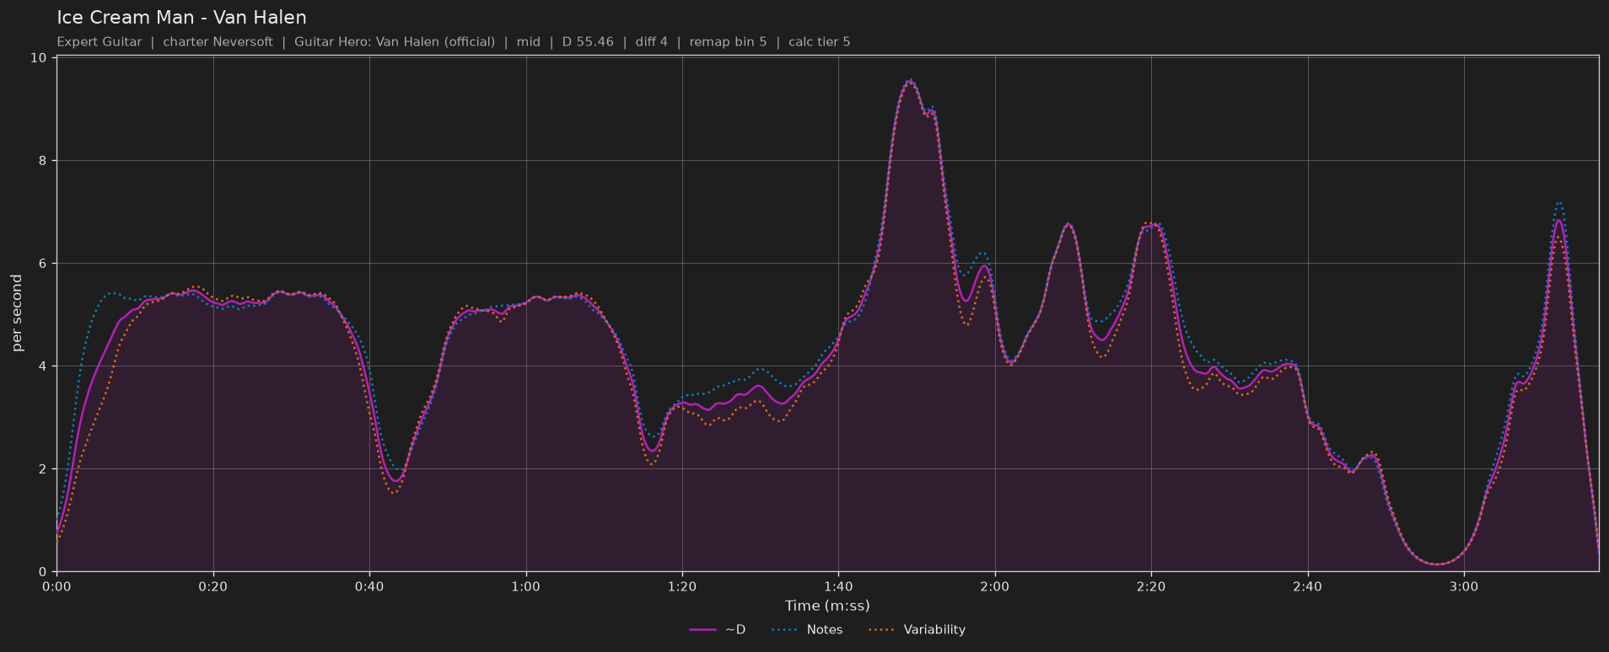
Task: Click the "diff 4" subtitle entry
Action: coord(651,42)
